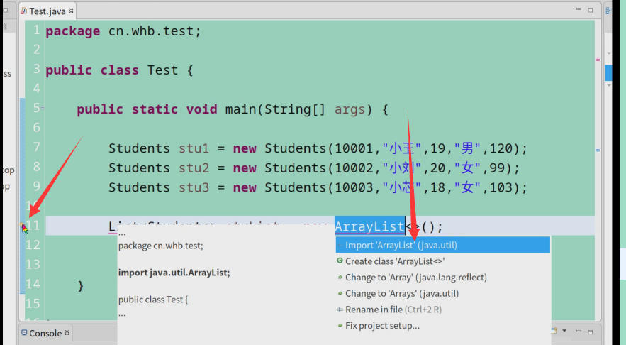
Task: Maximize the Console panel
Action: coord(591,332)
